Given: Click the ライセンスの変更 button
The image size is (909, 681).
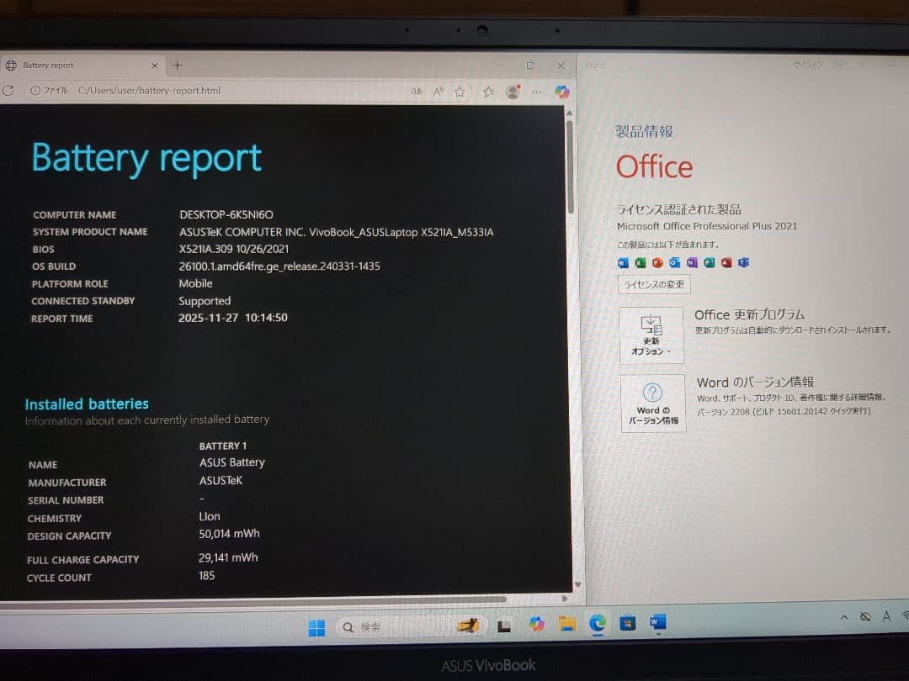Looking at the screenshot, I should [654, 284].
